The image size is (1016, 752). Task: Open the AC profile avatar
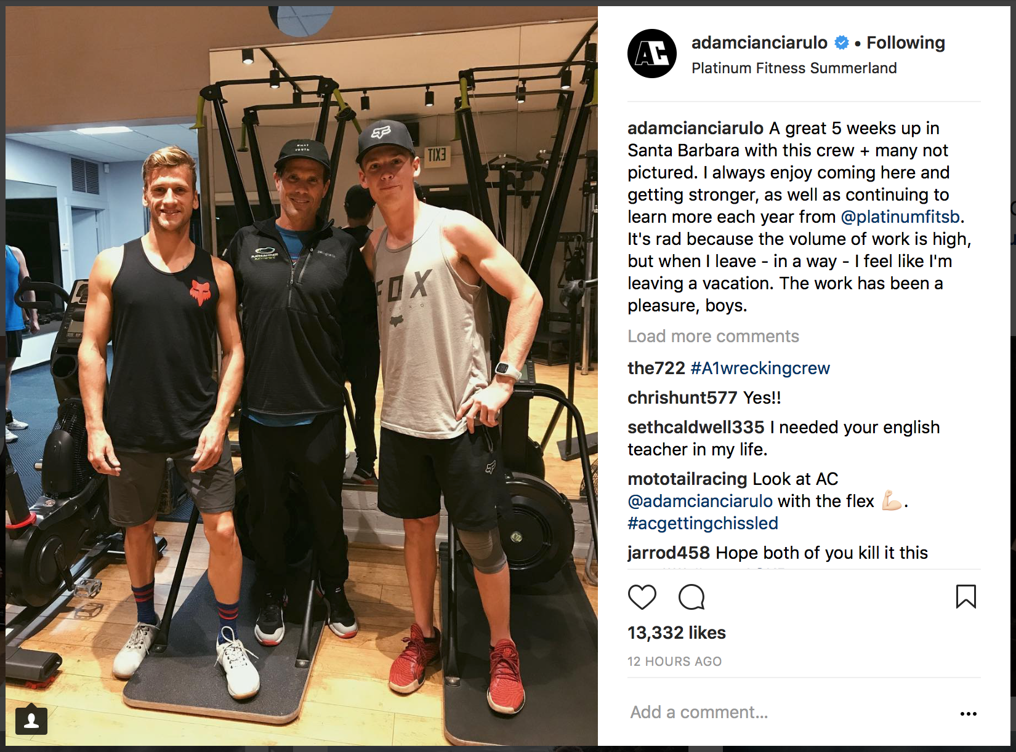tap(652, 54)
